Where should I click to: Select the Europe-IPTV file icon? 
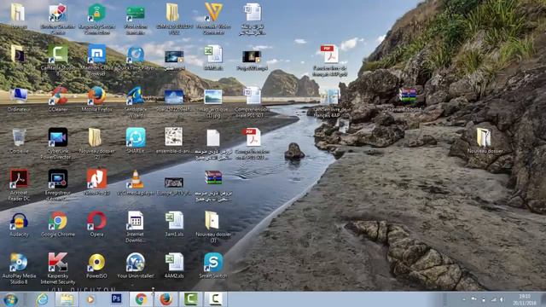click(x=174, y=182)
